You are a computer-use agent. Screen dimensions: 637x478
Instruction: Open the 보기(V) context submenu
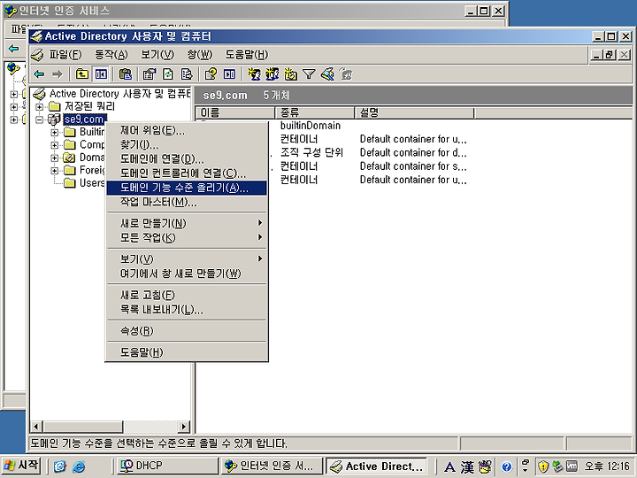187,258
